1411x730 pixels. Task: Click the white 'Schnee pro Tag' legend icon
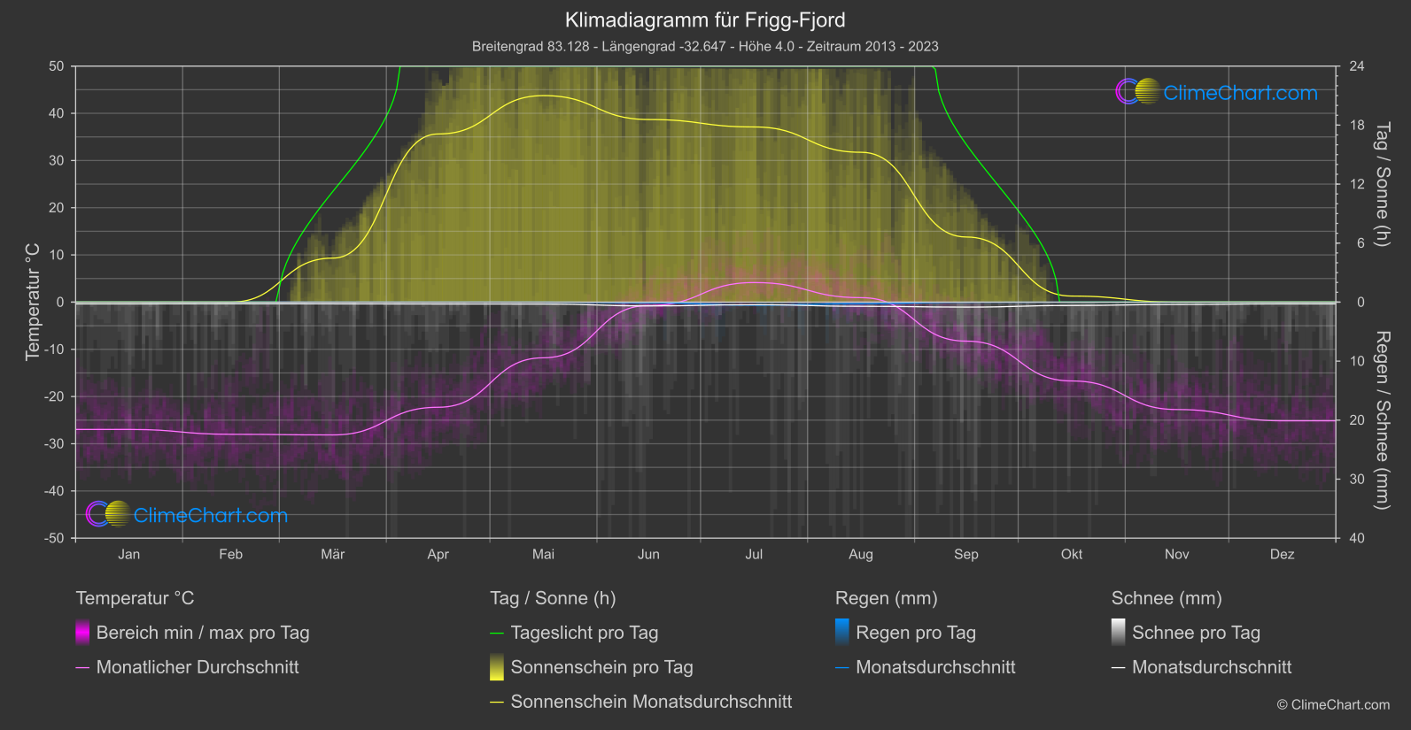1119,633
